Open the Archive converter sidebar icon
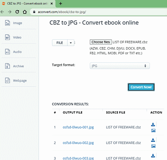This screenshot has height=160, width=167. 7,66
